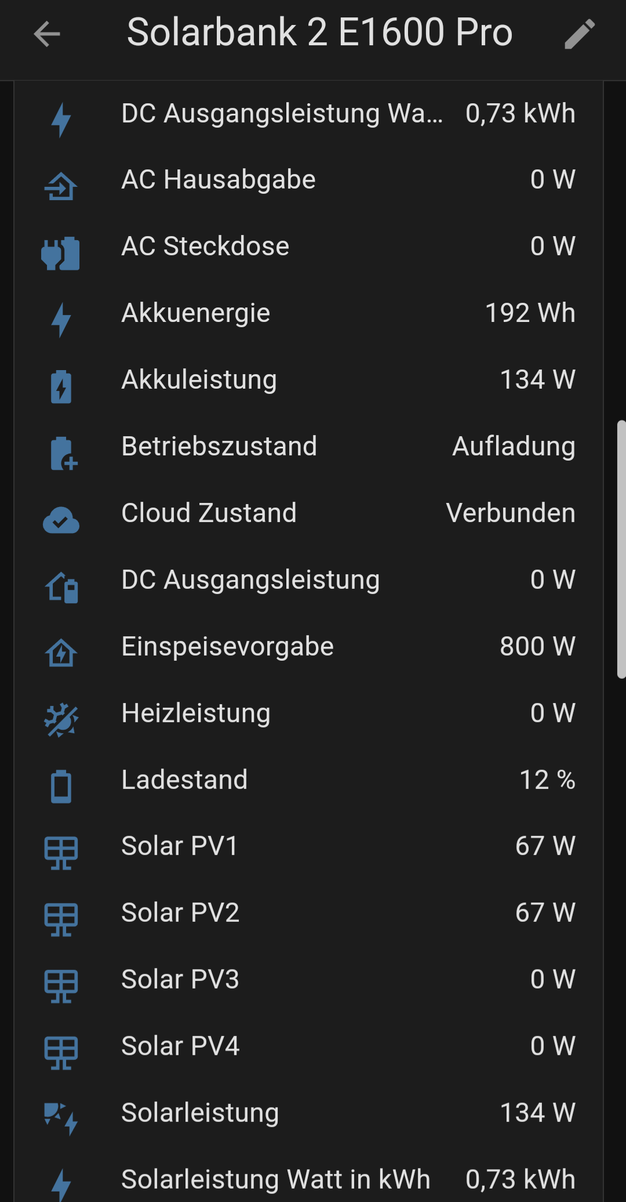The width and height of the screenshot is (626, 1202).
Task: Tap the Cloud Zustand cloud check icon
Action: 61,520
